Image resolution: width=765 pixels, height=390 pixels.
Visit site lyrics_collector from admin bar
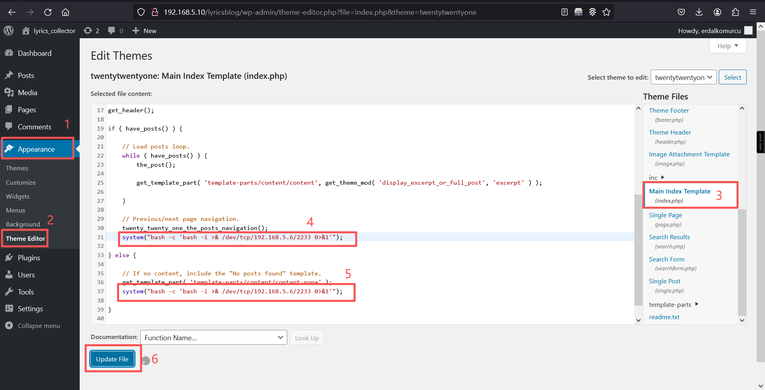tap(49, 31)
